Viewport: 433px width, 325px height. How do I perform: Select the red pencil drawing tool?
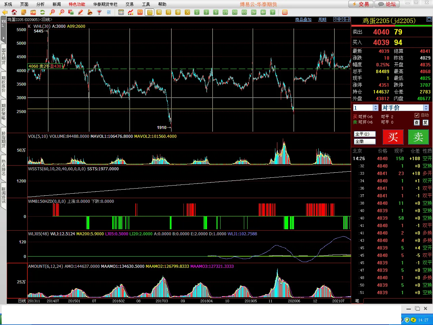coord(81,12)
